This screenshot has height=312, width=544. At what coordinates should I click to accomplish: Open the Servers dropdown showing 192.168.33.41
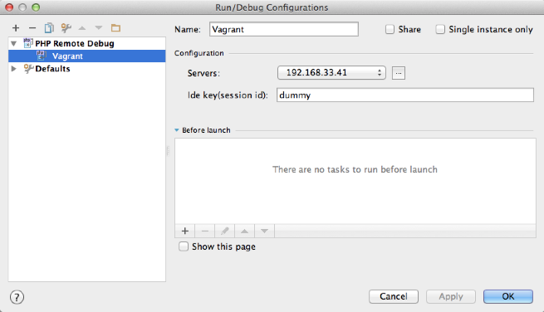[x=331, y=73]
